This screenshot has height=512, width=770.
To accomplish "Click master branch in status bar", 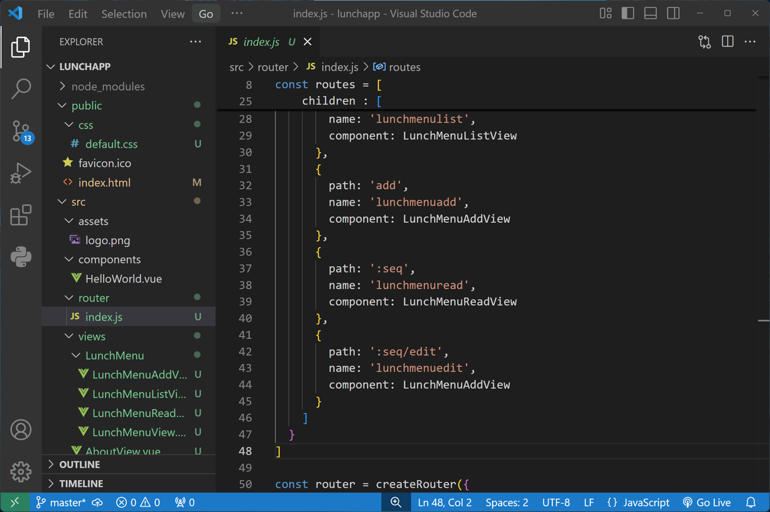I will (x=60, y=503).
